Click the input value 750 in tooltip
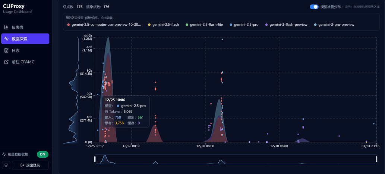The width and height of the screenshot is (385, 174). (118, 117)
